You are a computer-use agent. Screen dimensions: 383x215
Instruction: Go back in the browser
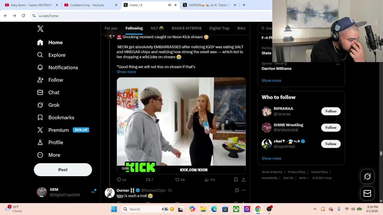[5, 16]
